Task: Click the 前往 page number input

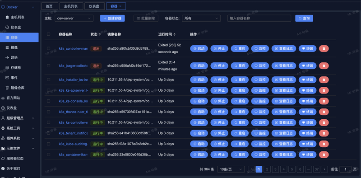Action: coord(345,169)
